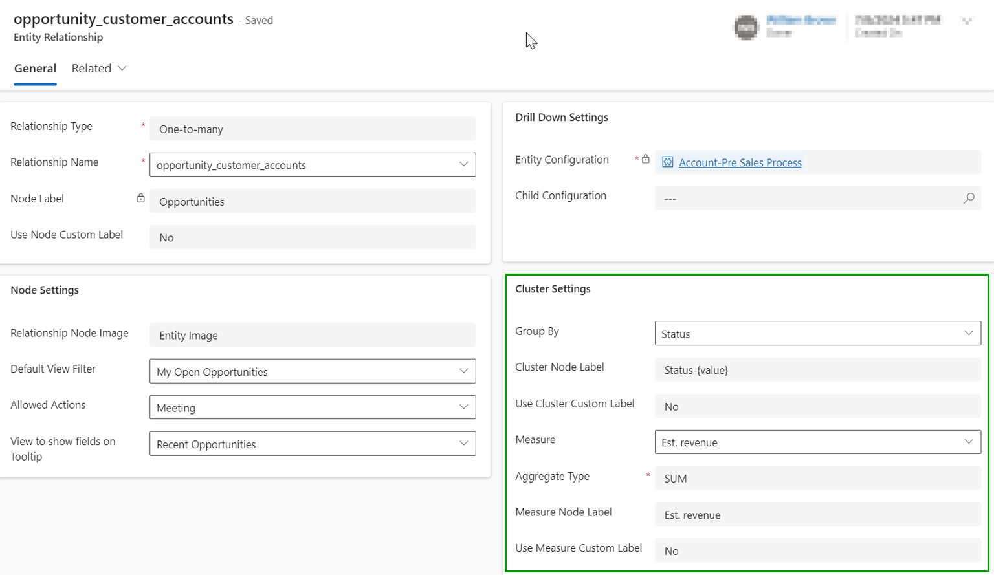Click the user avatar in the header

coord(746,27)
